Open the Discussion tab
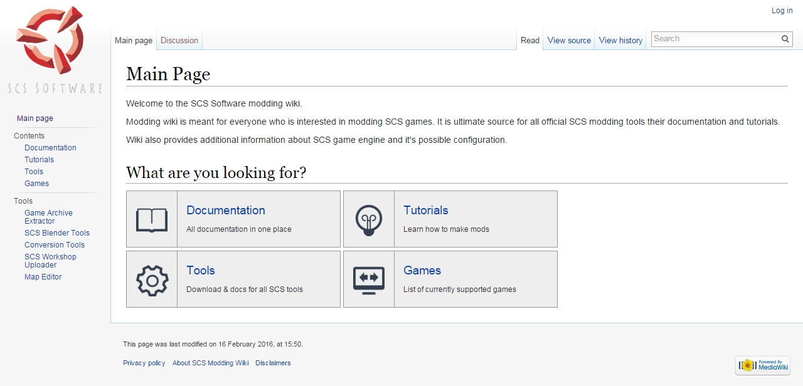Screen dimensions: 803x386 [x=179, y=41]
